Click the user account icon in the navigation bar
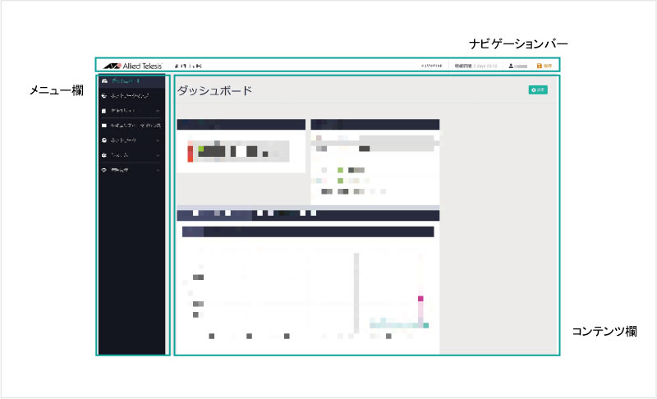Screen dimensions: 657x399 tap(511, 66)
